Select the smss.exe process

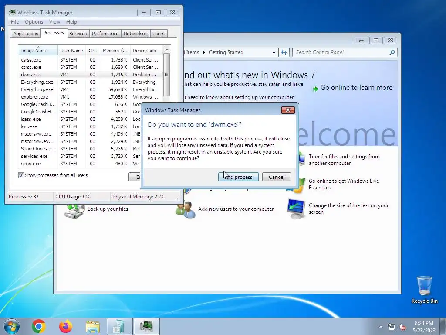[x=80, y=164]
